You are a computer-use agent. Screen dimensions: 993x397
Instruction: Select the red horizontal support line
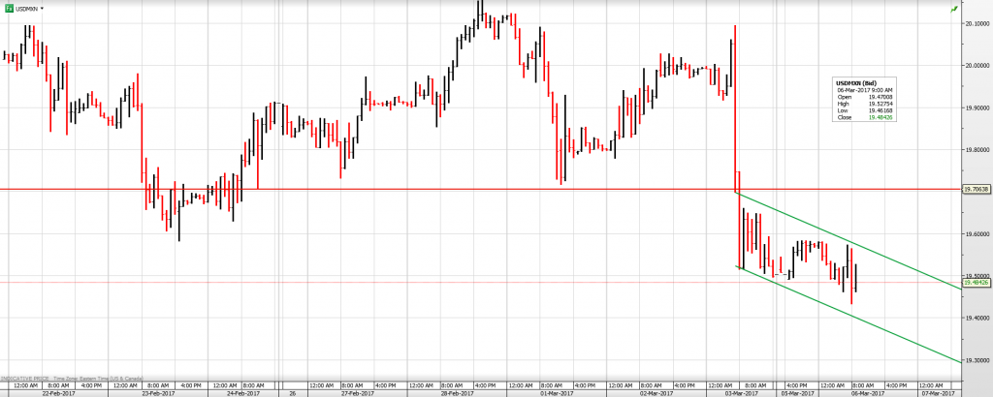tap(388, 190)
